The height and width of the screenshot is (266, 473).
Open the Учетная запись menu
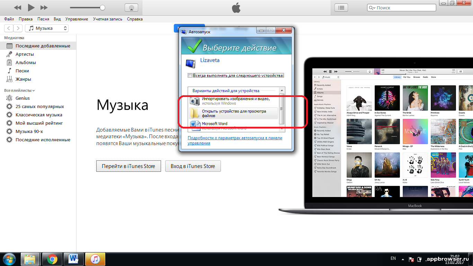tap(108, 19)
